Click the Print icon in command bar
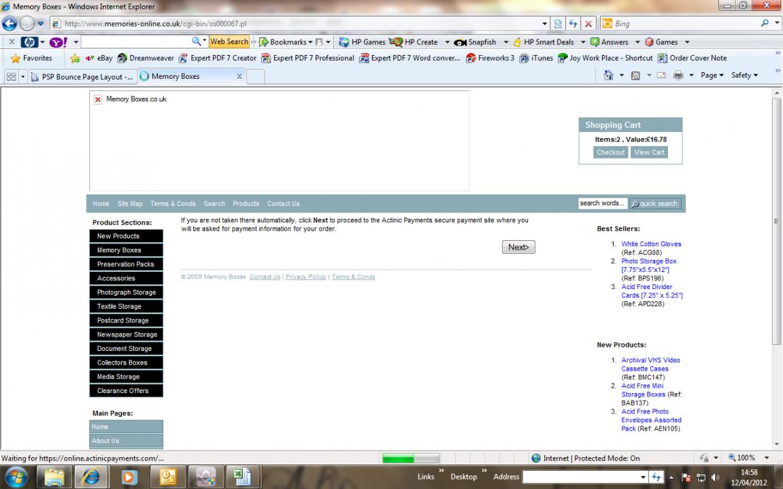 678,75
